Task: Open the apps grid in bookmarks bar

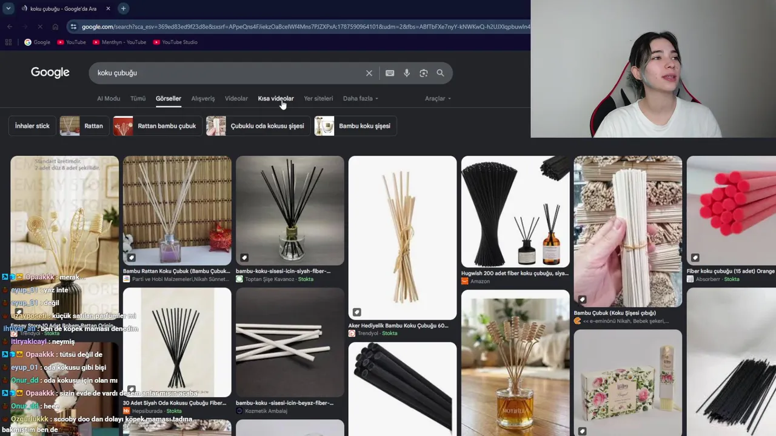Action: (x=8, y=42)
